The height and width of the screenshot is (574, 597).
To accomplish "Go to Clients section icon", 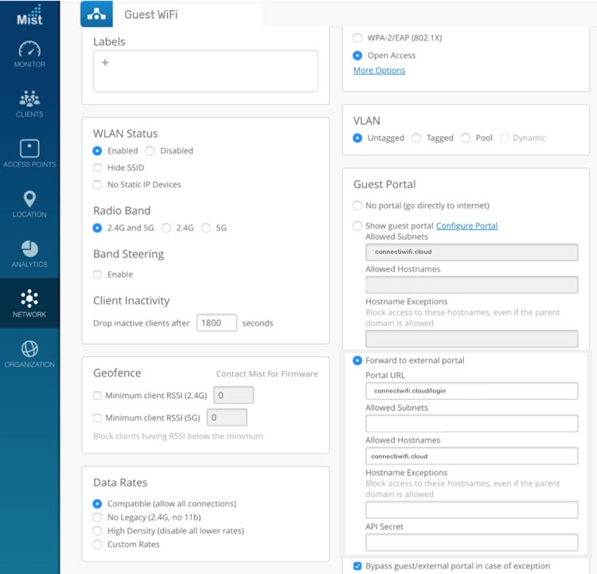I will point(29,100).
